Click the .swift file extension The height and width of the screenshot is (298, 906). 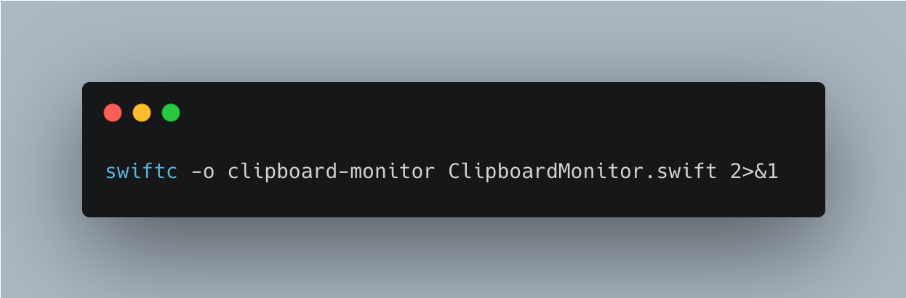click(x=681, y=172)
